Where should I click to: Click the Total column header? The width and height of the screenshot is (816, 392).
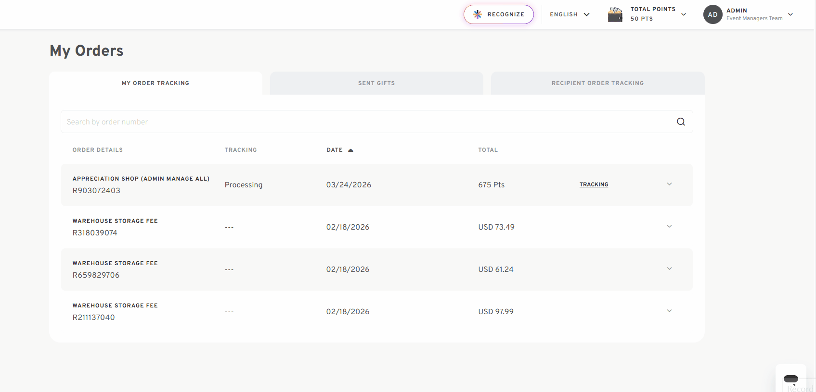488,150
